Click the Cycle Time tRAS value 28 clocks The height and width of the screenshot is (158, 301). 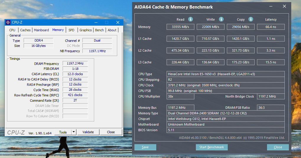[75, 90]
